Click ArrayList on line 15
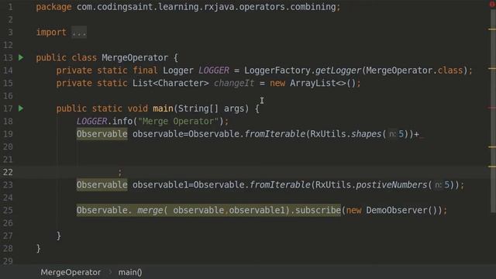Viewport: 496px width, 279px height. pos(312,83)
